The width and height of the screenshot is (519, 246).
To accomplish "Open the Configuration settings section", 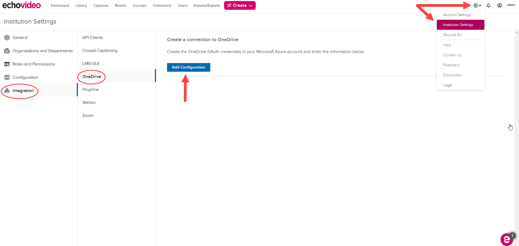I will [39, 77].
